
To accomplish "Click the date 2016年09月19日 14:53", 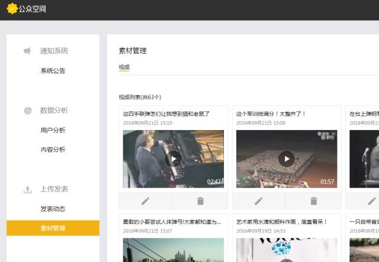I will click(261, 231).
